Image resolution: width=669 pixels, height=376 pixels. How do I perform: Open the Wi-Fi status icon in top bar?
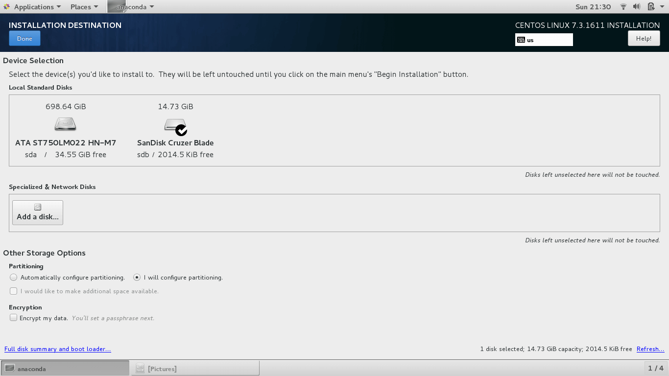click(x=623, y=7)
